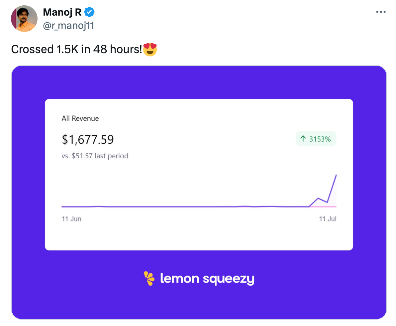Image resolution: width=396 pixels, height=326 pixels.
Task: Click the Lemon Squeezy lemon logo icon
Action: coord(148,278)
